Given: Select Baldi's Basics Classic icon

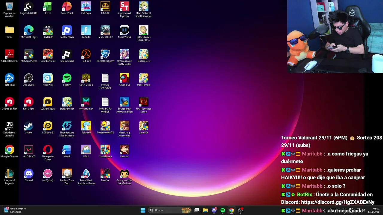Looking at the screenshot, I should 144,33.
